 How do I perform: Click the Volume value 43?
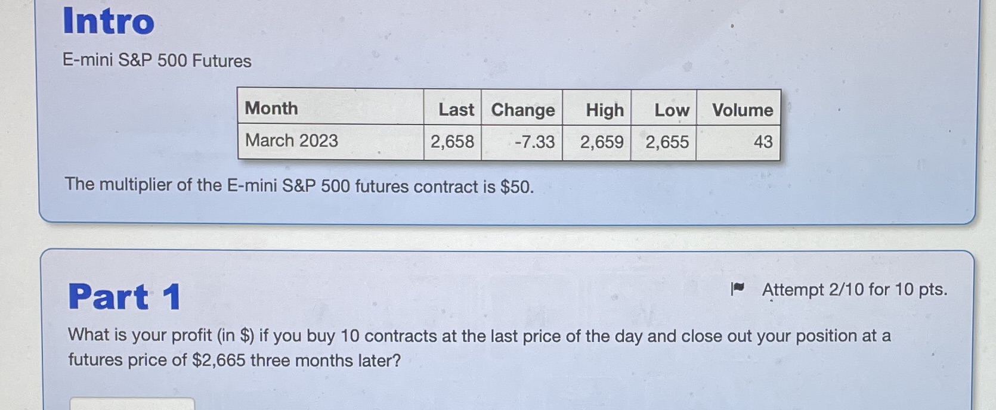pos(763,142)
